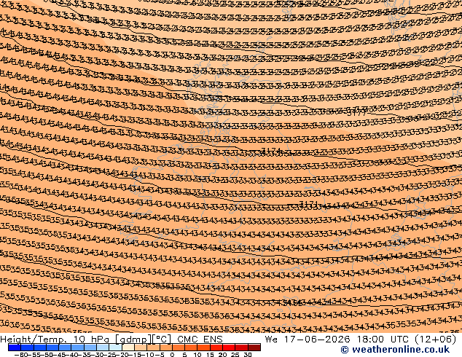Click the 3171 contour height label

click(308, 204)
